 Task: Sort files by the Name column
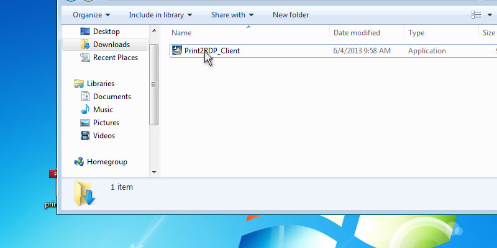(x=181, y=33)
